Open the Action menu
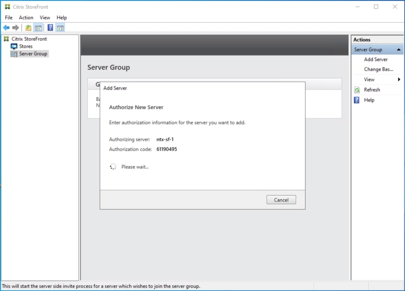The image size is (405, 291). [x=26, y=17]
